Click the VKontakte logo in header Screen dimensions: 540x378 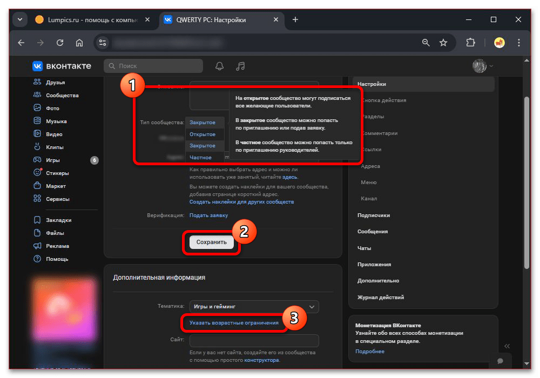click(x=62, y=66)
